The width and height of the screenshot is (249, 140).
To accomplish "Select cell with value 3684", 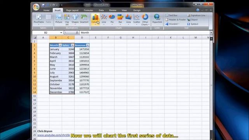I will [x=68, y=53].
